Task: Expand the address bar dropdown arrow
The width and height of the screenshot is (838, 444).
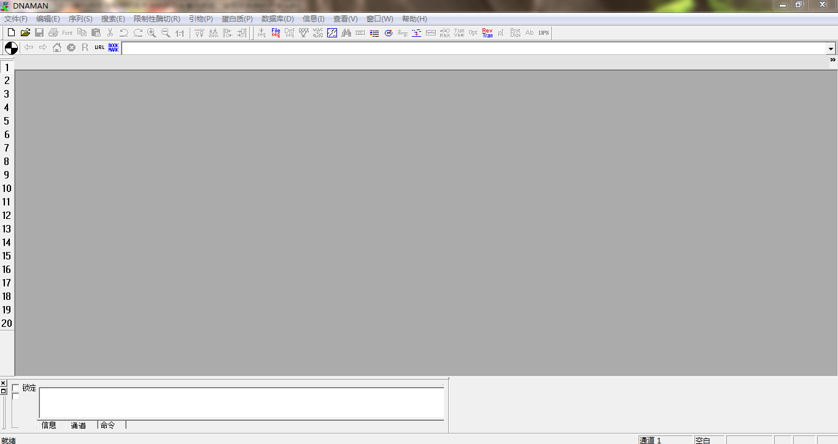Action: point(831,48)
